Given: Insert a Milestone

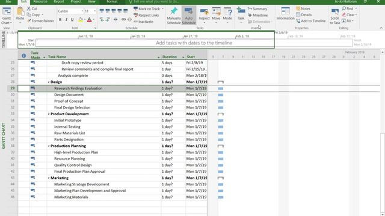Looking at the screenshot, I should (258, 15).
